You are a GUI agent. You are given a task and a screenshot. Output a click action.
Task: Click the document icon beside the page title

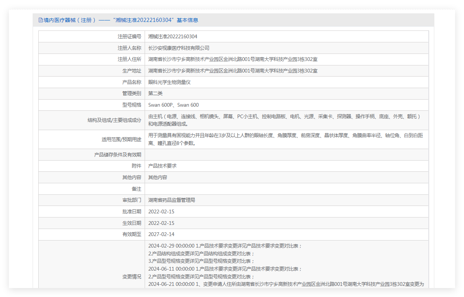coord(41,20)
